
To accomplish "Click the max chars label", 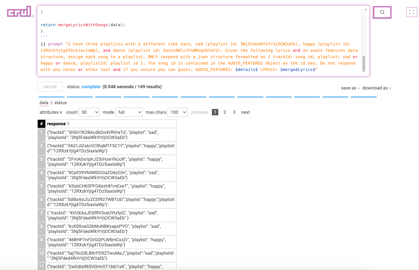I will coord(156,112).
